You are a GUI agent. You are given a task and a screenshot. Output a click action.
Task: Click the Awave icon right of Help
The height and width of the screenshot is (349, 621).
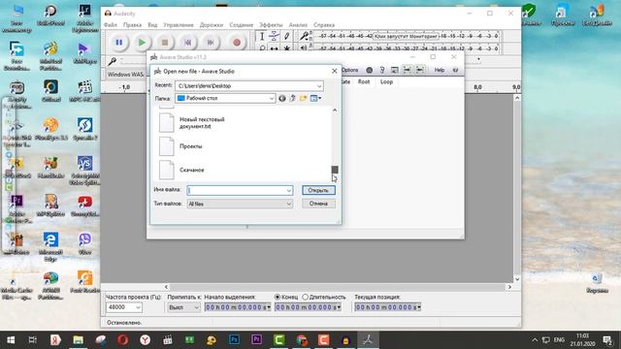pyautogui.click(x=455, y=70)
